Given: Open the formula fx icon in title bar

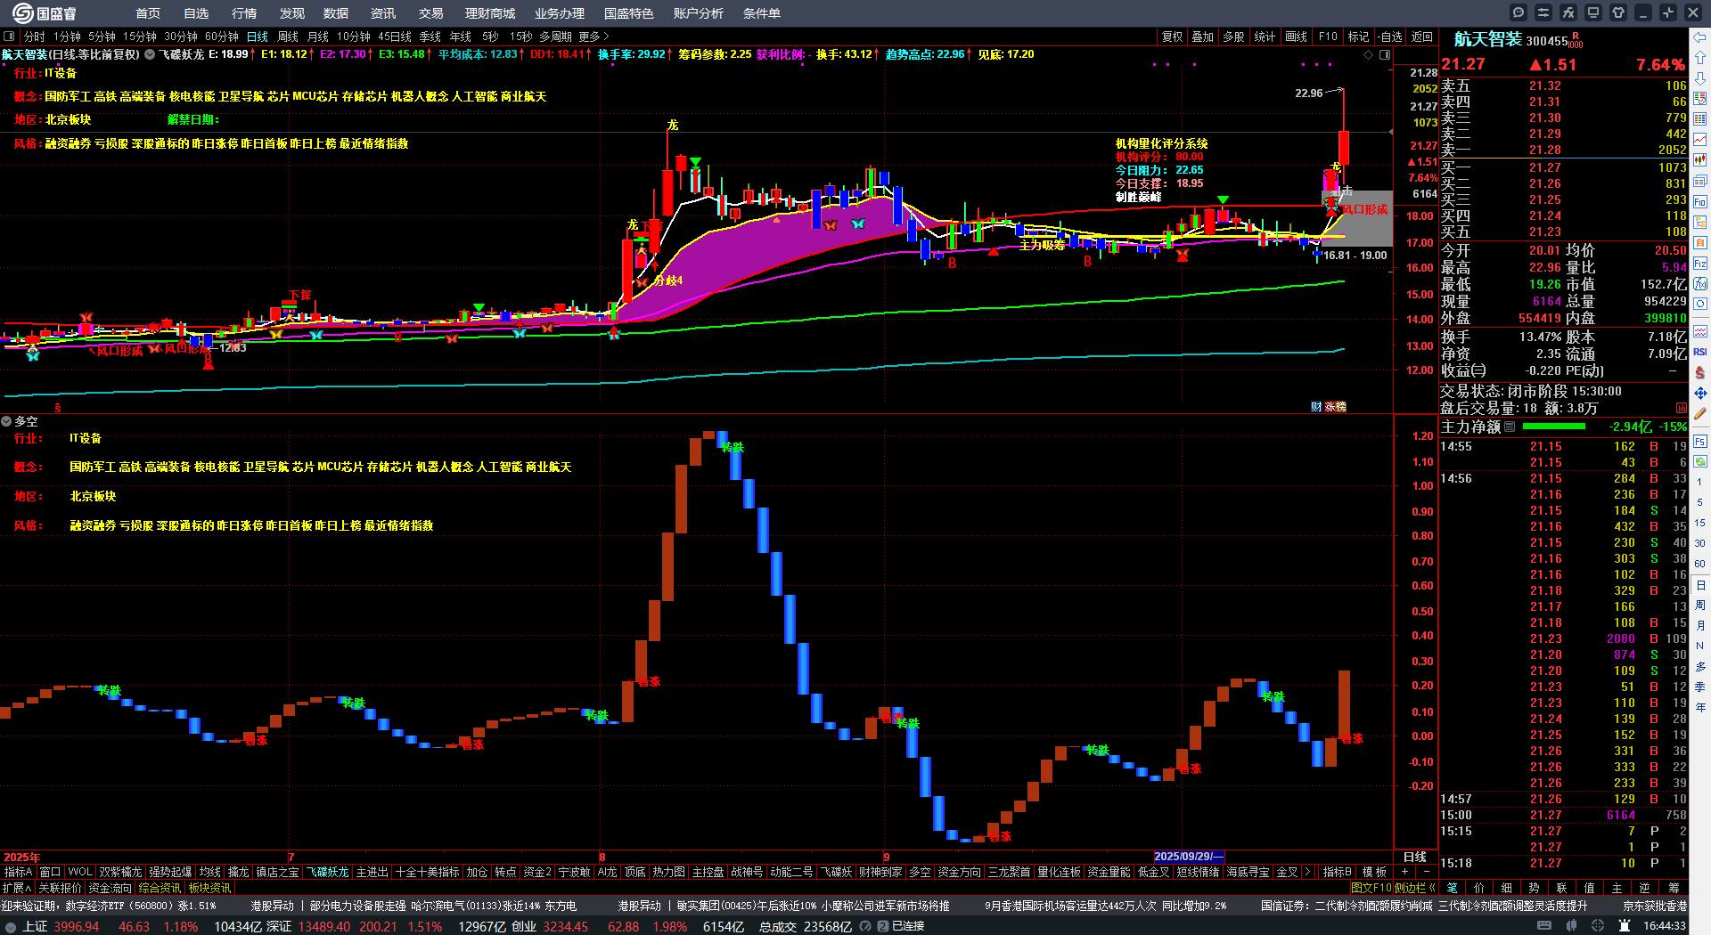Looking at the screenshot, I should [x=1568, y=12].
